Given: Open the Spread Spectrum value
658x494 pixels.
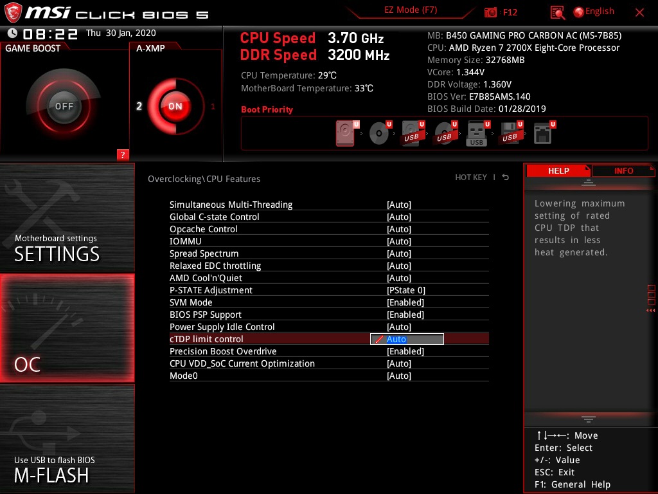Looking at the screenshot, I should (x=398, y=253).
